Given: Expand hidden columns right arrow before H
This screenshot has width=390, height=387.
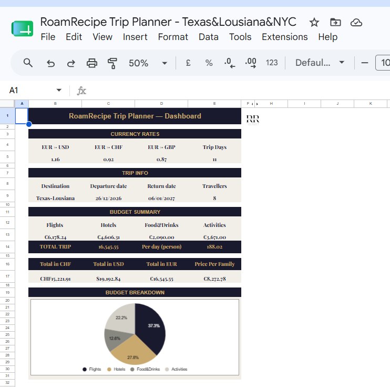Looking at the screenshot, I should pyautogui.click(x=257, y=104).
